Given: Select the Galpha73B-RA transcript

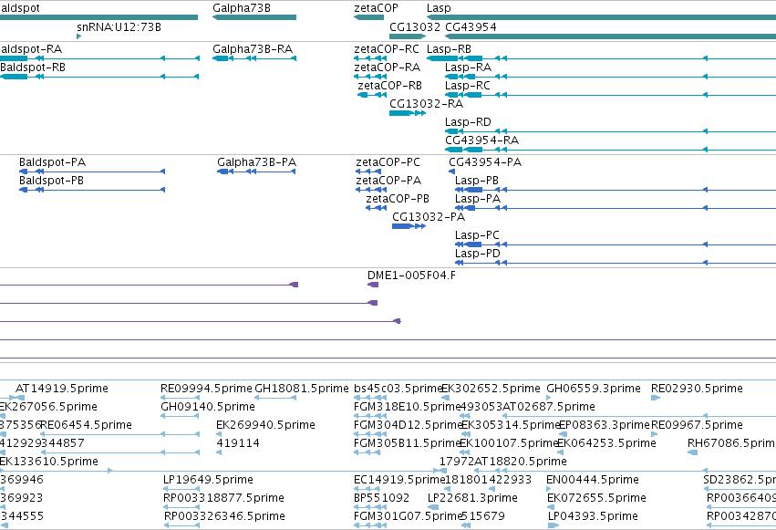Looking at the screenshot, I should (x=254, y=58).
